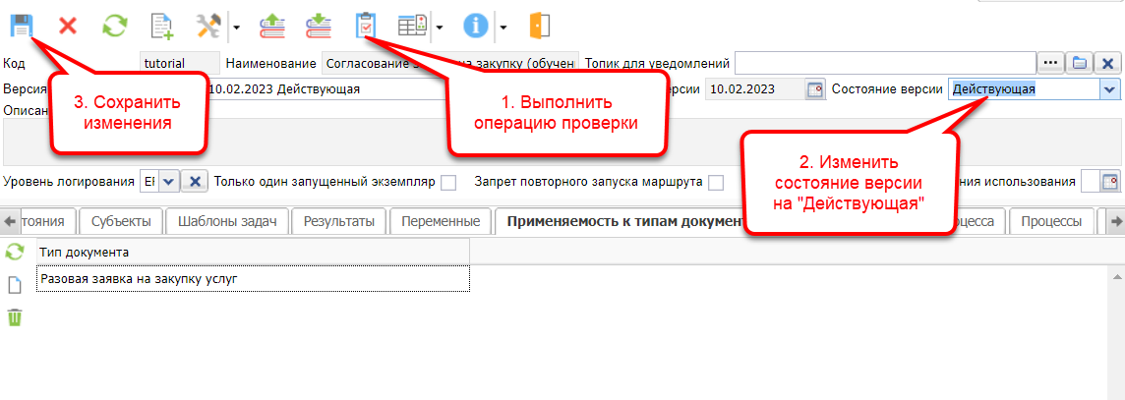Toggle 'Только один запущенный экземпляр' checkbox

[x=448, y=182]
